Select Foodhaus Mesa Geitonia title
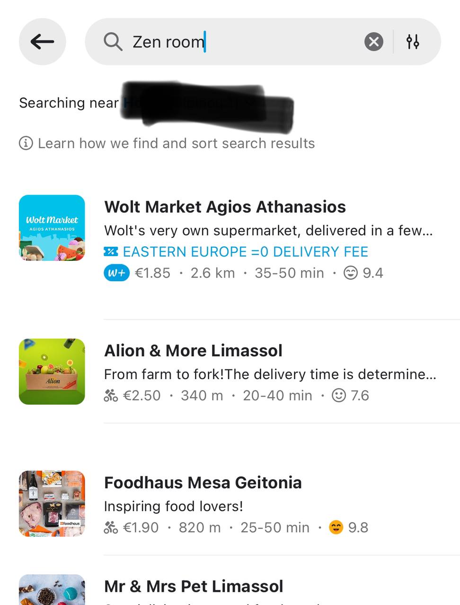The width and height of the screenshot is (460, 605). (203, 483)
